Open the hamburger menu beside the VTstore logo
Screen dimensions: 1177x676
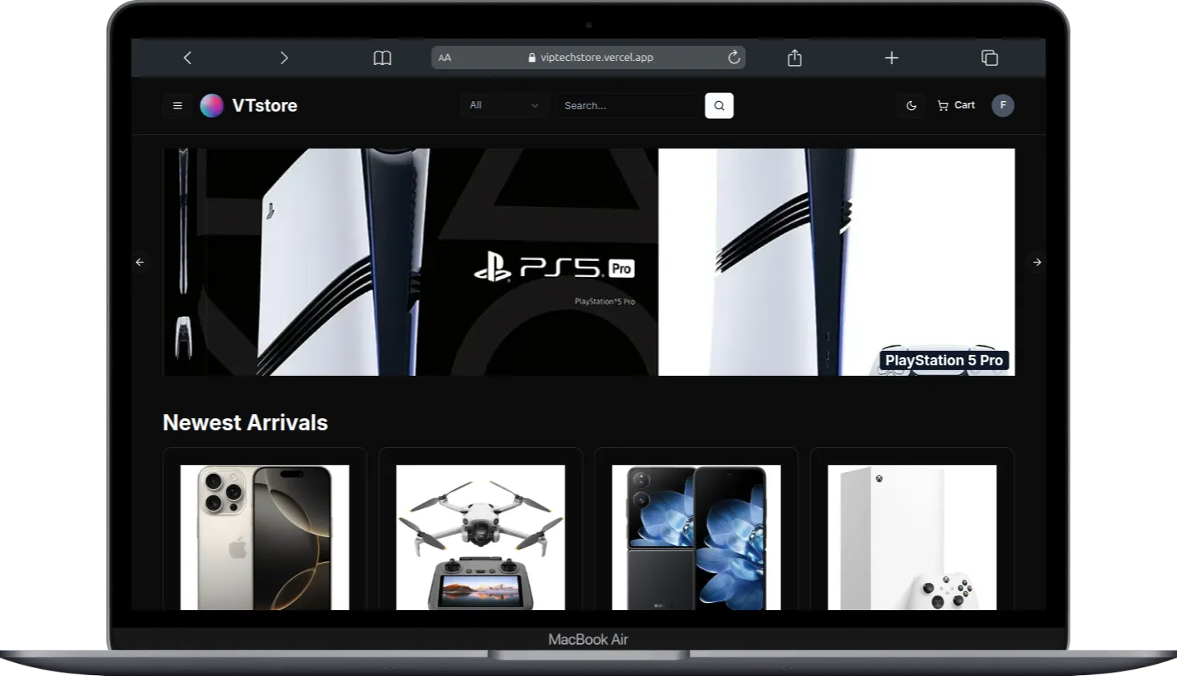pyautogui.click(x=177, y=106)
